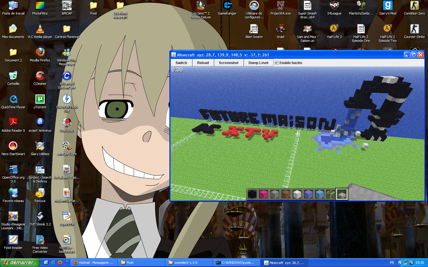Image resolution: width=428 pixels, height=267 pixels.
Task: Switch to Hotmail Messagerie taskbar window
Action: 94,263
